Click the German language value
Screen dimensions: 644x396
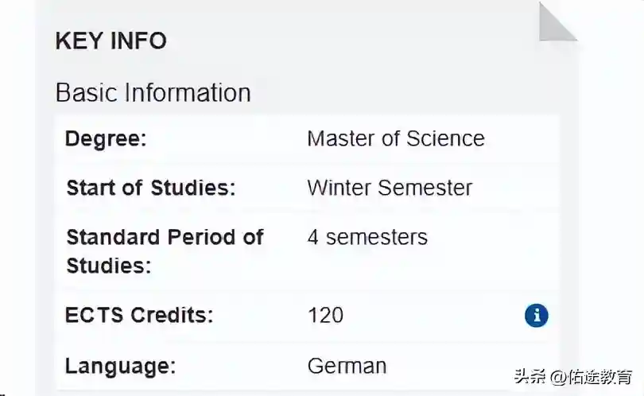(347, 366)
